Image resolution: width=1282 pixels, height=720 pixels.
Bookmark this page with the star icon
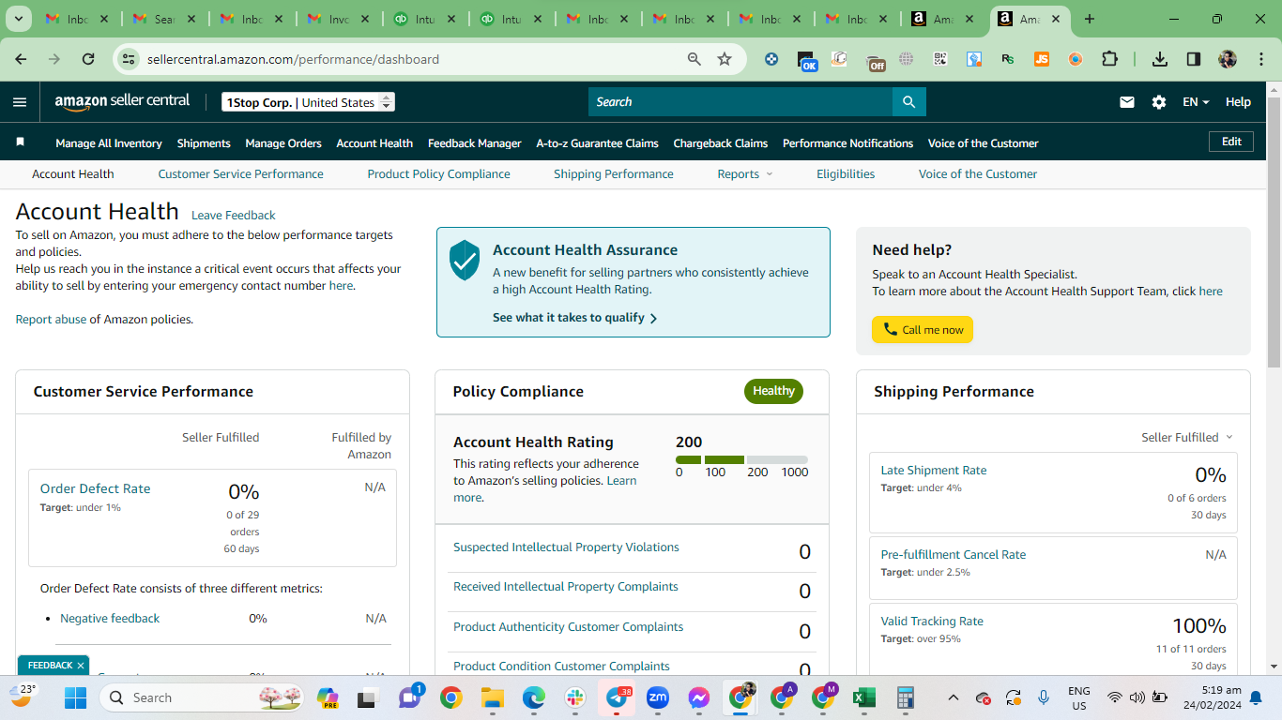click(725, 59)
